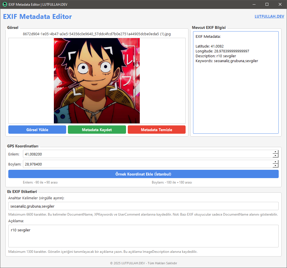The width and height of the screenshot is (287, 268).
Task: Click the 'Maksimum 6600 karakter' hint text
Action: (x=143, y=214)
